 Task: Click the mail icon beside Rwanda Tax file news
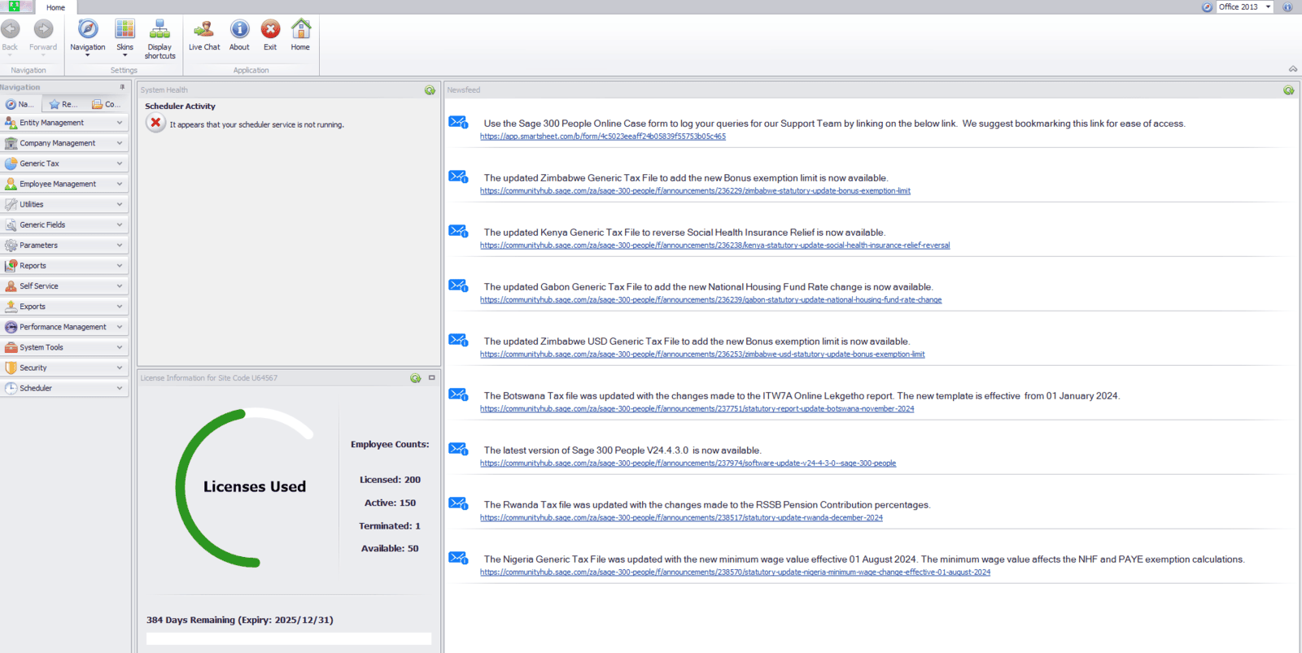click(x=458, y=504)
